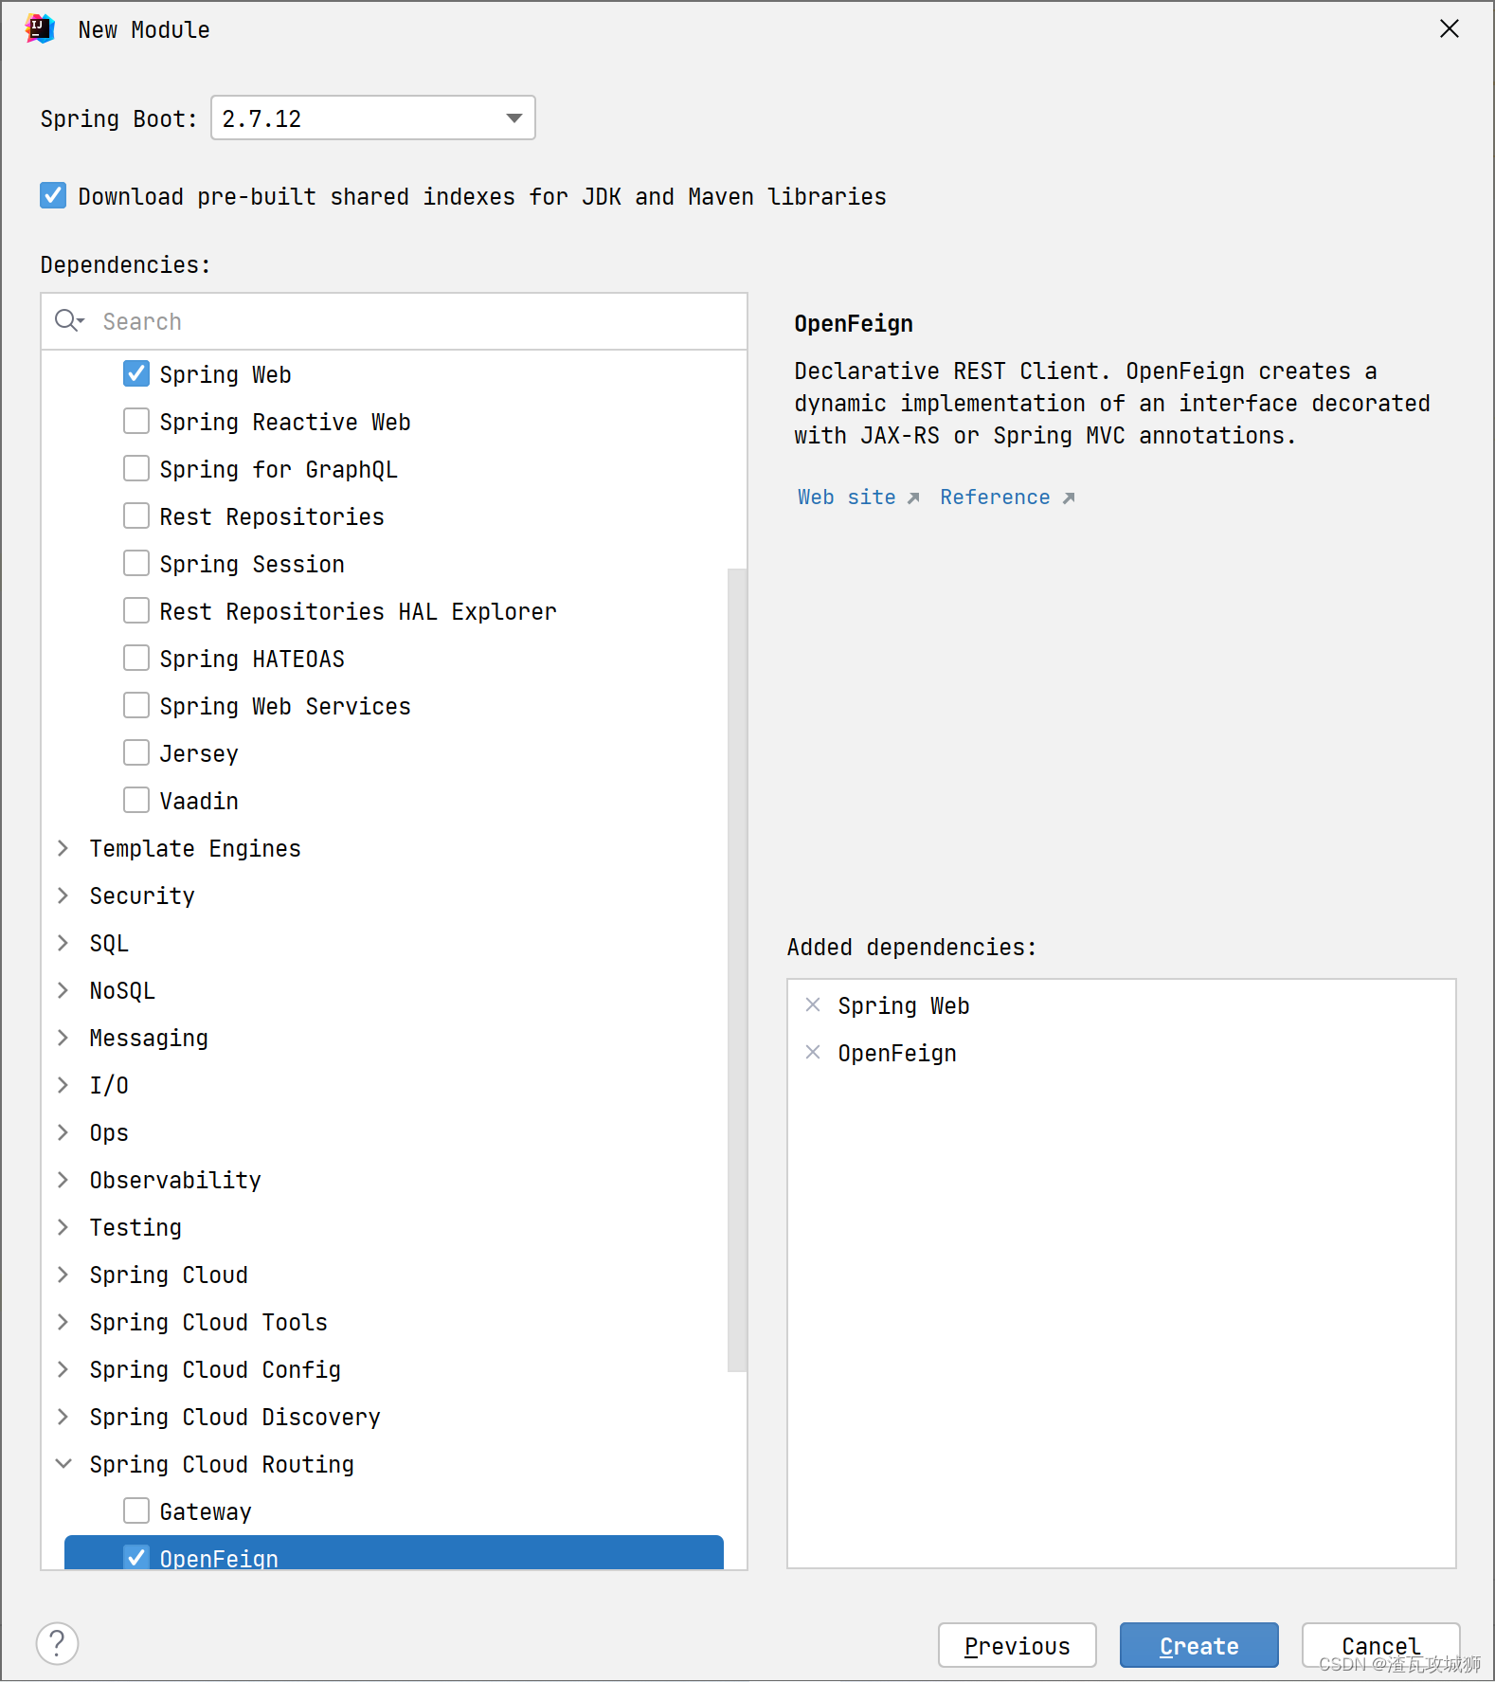Uncheck the highlighted OpenFeign checkbox
Image resolution: width=1495 pixels, height=1682 pixels.
[136, 1557]
